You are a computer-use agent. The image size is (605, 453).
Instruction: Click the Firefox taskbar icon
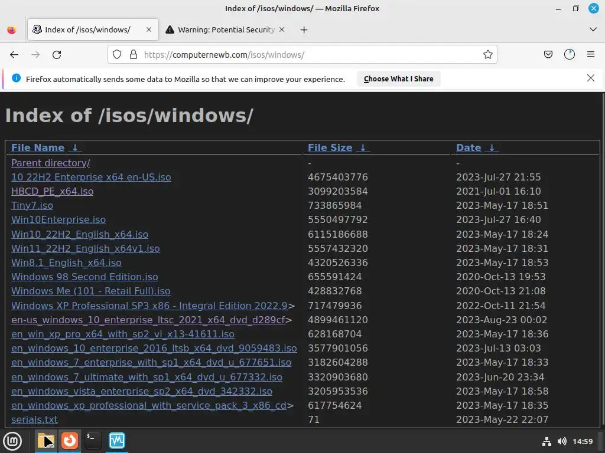[x=70, y=441]
